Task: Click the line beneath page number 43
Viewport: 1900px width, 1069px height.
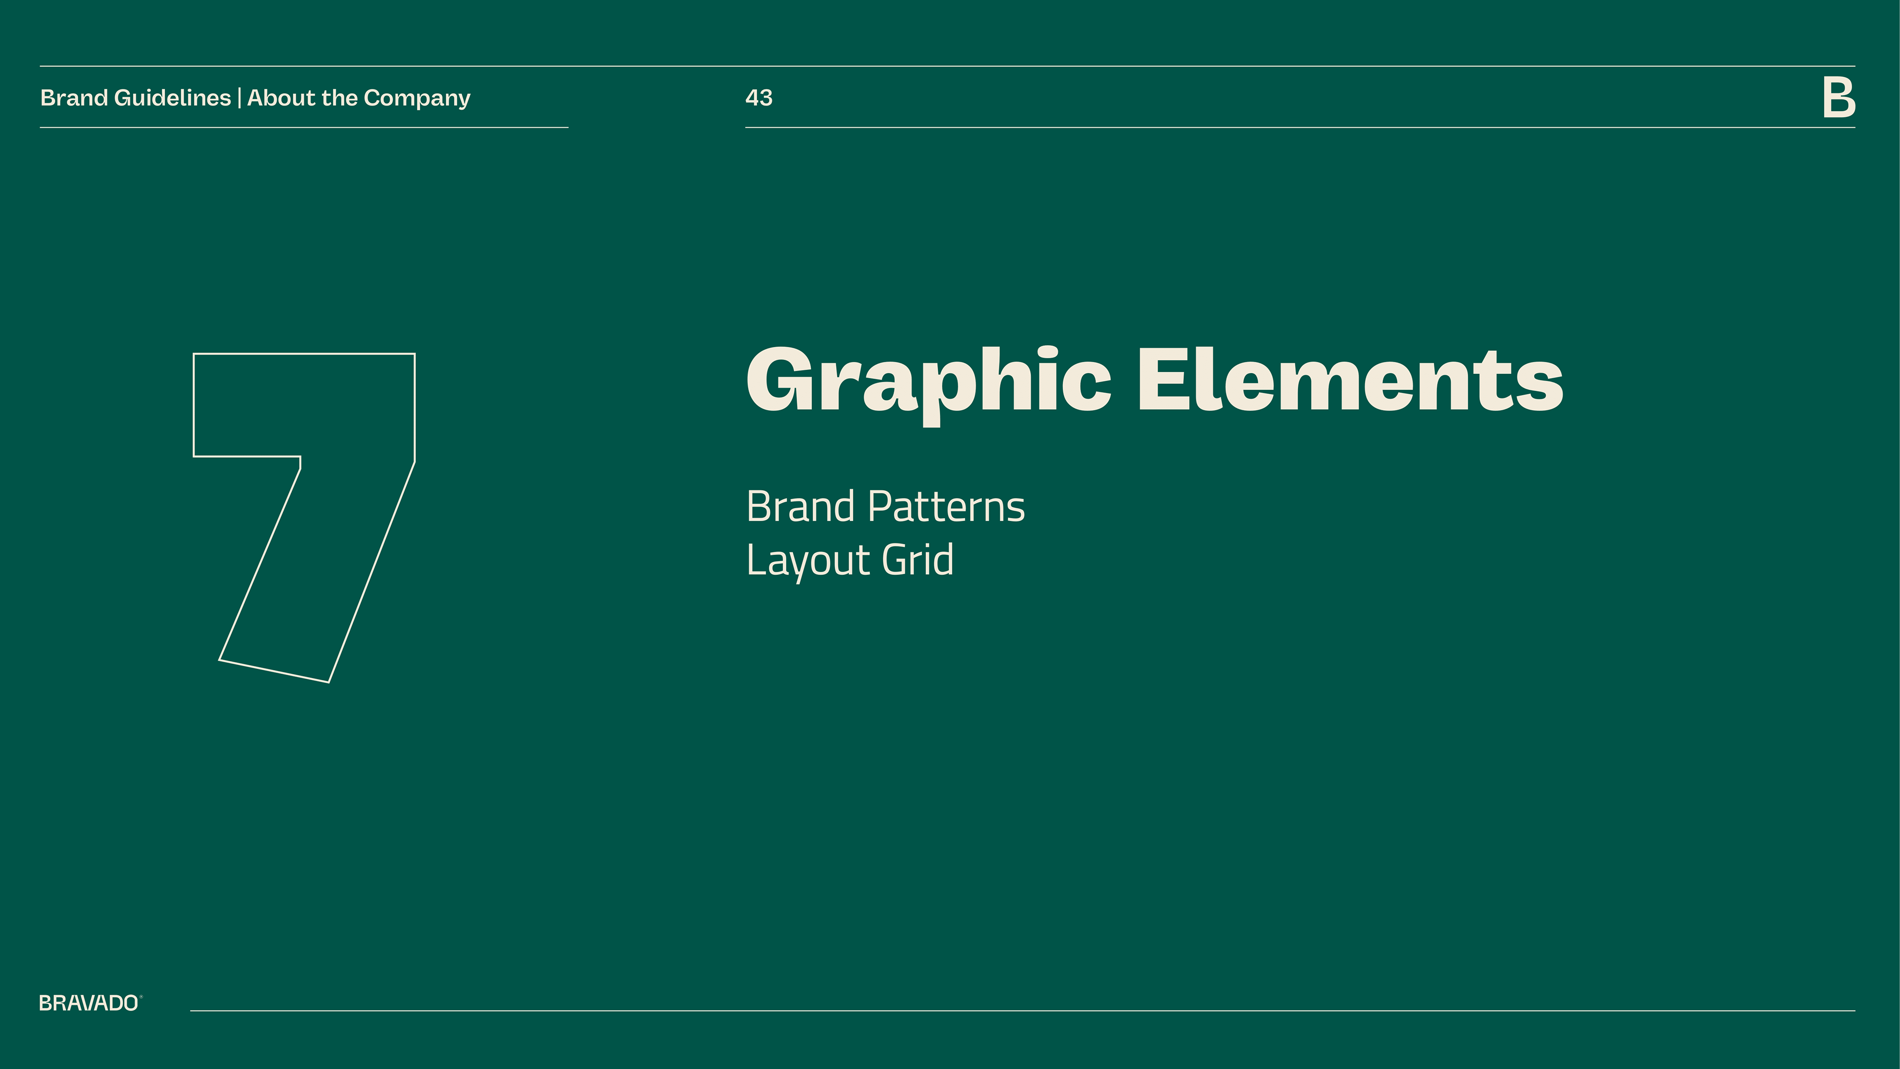Action: tap(1300, 128)
